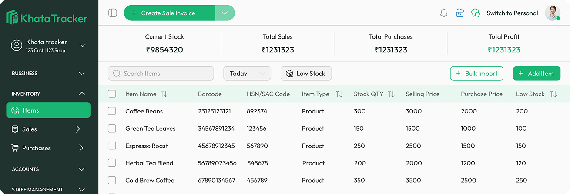Collapse the INVENTORY section
The width and height of the screenshot is (570, 194).
pyautogui.click(x=81, y=94)
